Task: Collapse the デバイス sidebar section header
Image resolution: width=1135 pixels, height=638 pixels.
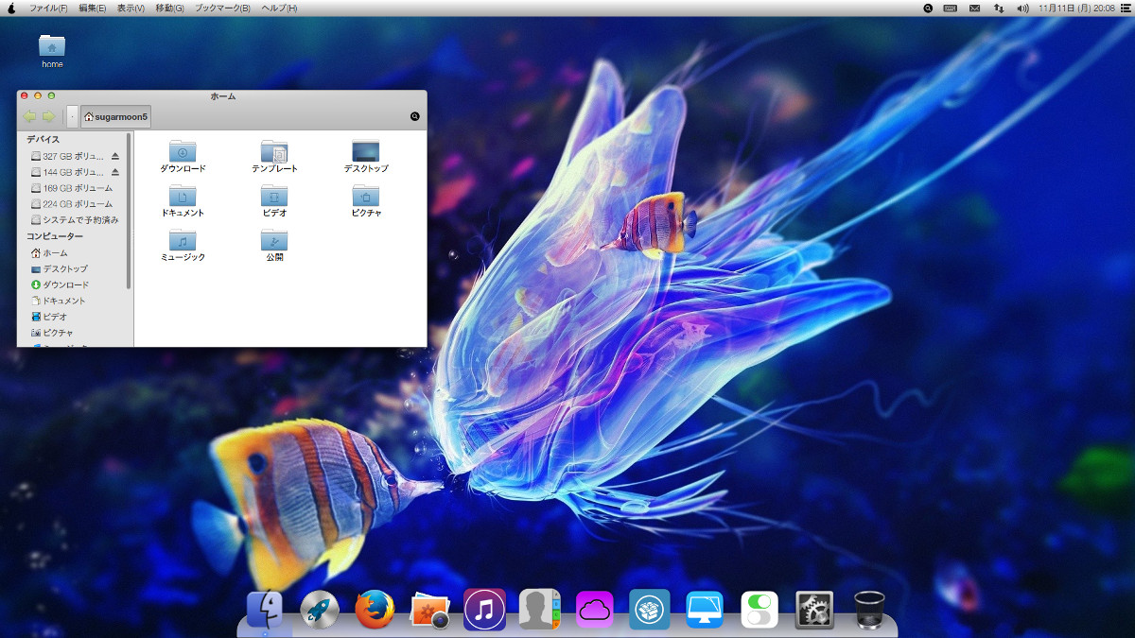Action: pos(43,140)
